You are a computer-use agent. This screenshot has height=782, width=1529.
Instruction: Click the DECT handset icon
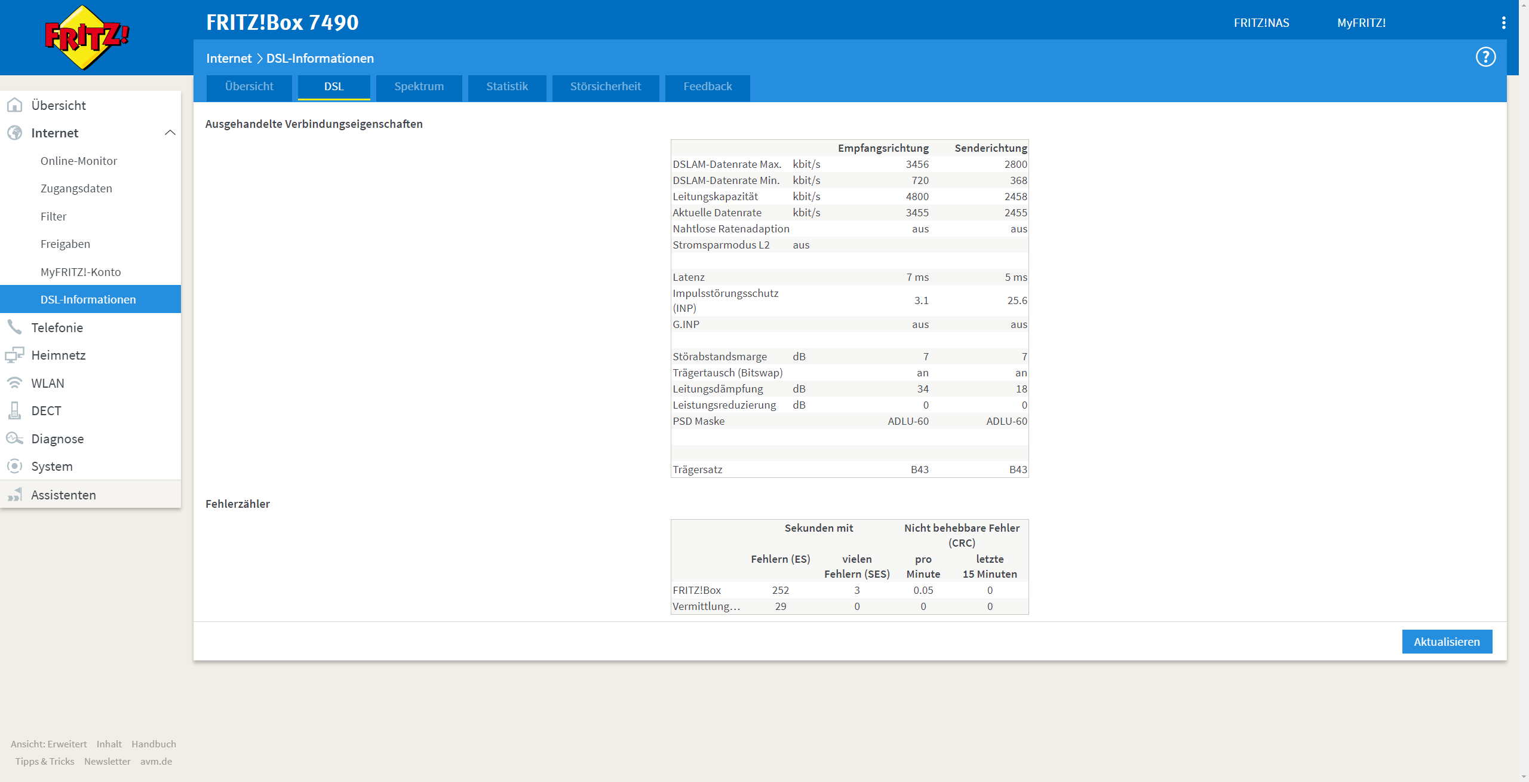pyautogui.click(x=14, y=410)
